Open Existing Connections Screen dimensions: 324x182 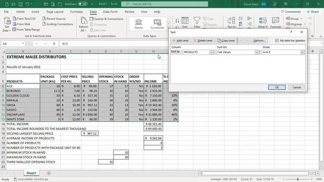58,24
